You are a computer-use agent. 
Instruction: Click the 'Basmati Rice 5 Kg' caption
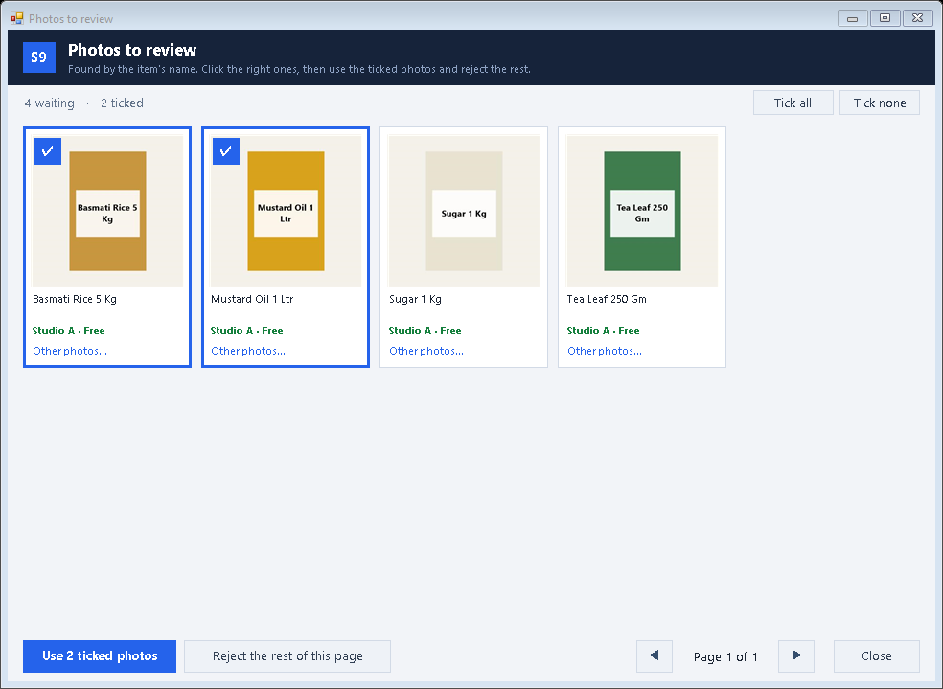[x=75, y=299]
